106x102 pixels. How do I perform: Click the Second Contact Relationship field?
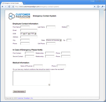pyautogui.click(x=50, y=56)
